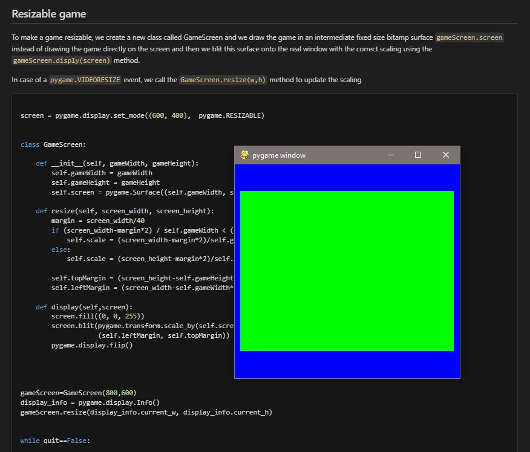Click the 'screen.fill((0, 0, 255))' line
The image size is (530, 452).
97,316
